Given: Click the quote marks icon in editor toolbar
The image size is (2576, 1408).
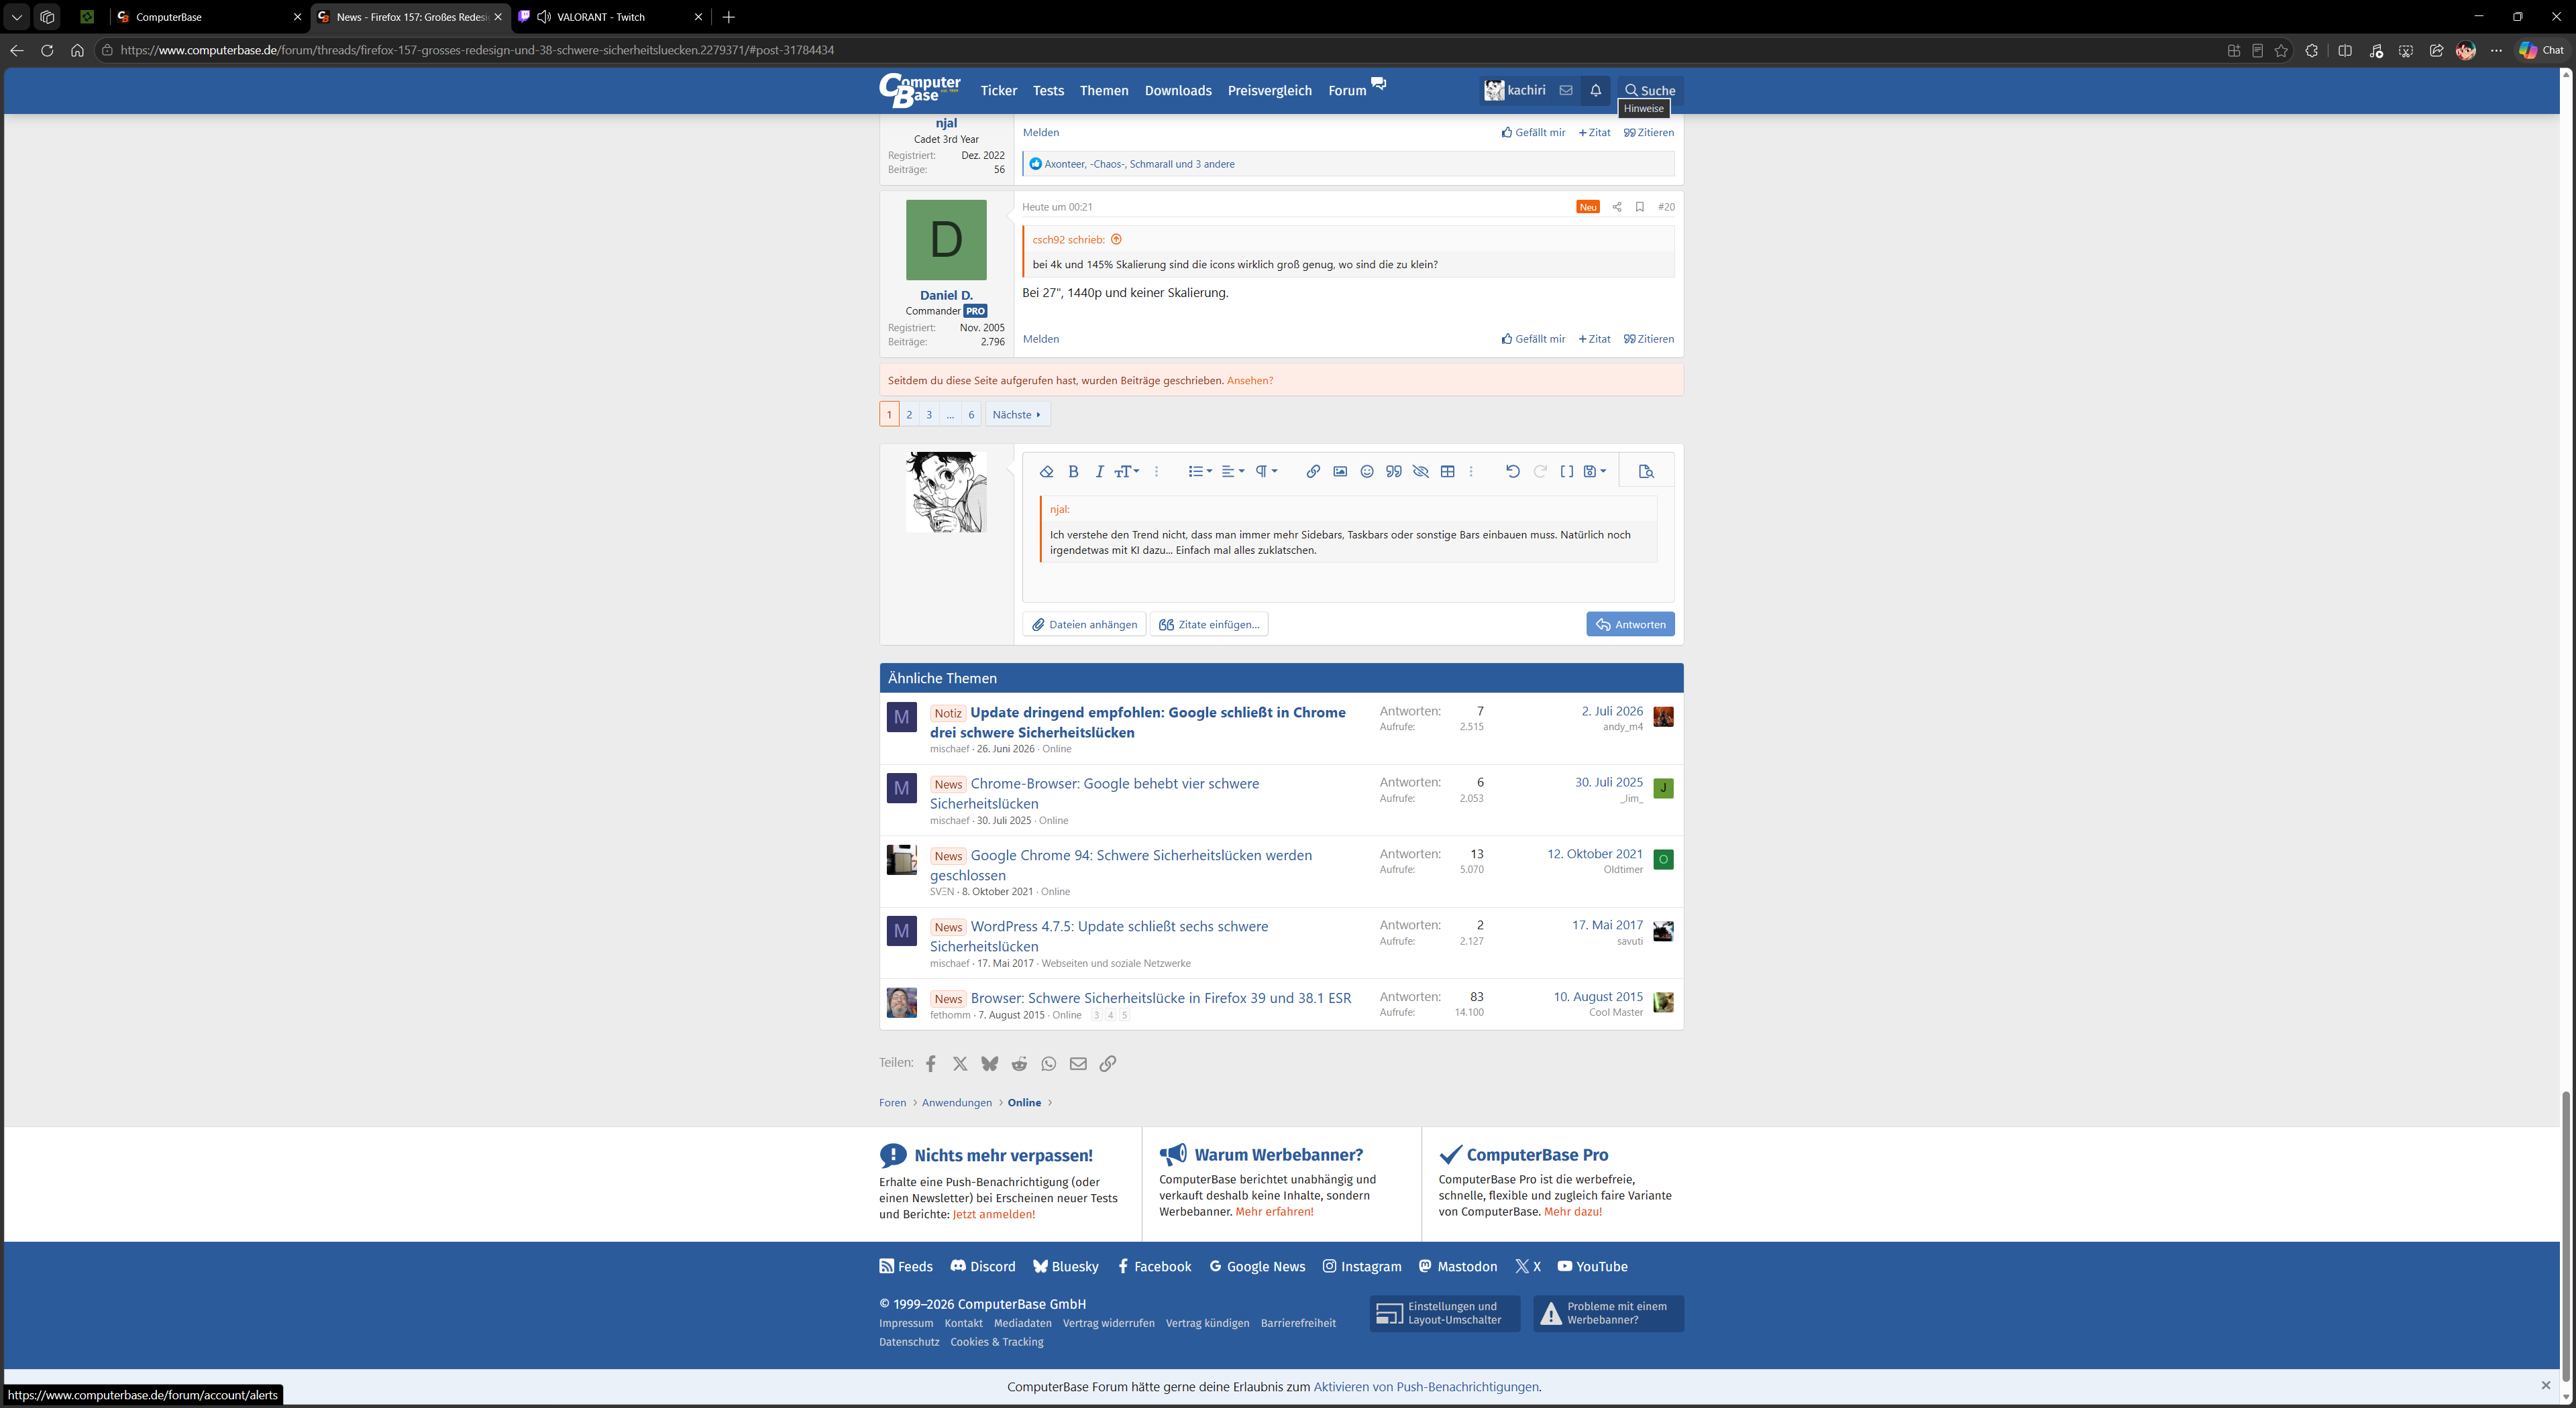Looking at the screenshot, I should (x=1394, y=471).
